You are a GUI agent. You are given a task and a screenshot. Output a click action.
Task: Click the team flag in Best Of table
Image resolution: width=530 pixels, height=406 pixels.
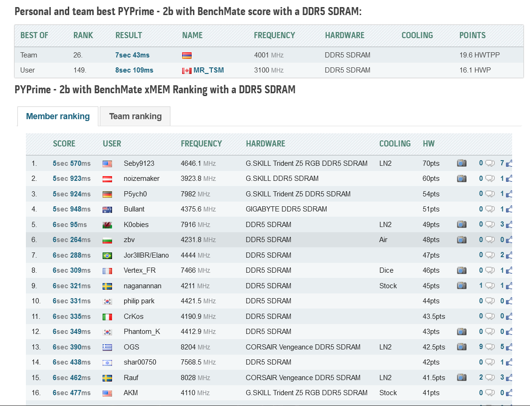coord(187,56)
